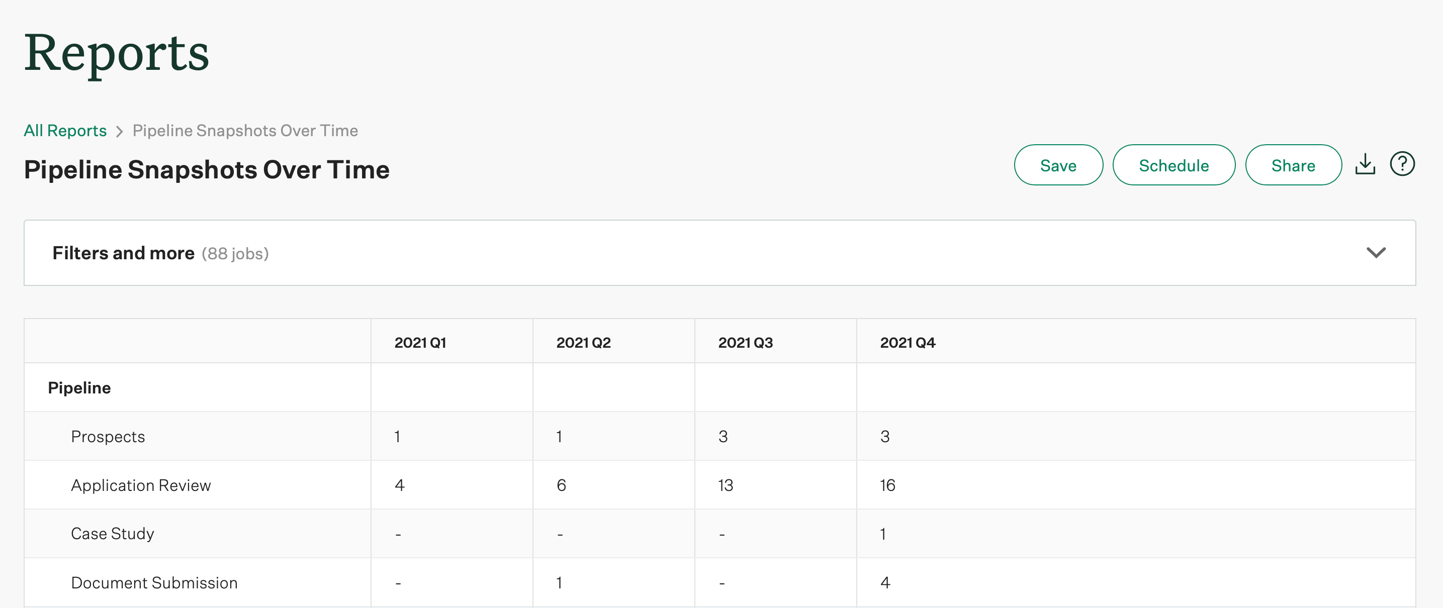This screenshot has height=608, width=1443.
Task: Schedule the report
Action: [x=1174, y=165]
